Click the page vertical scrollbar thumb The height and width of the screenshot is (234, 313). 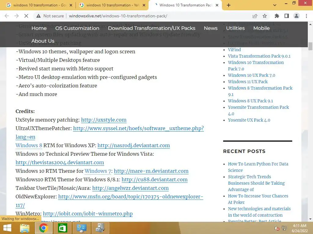pos(310,46)
